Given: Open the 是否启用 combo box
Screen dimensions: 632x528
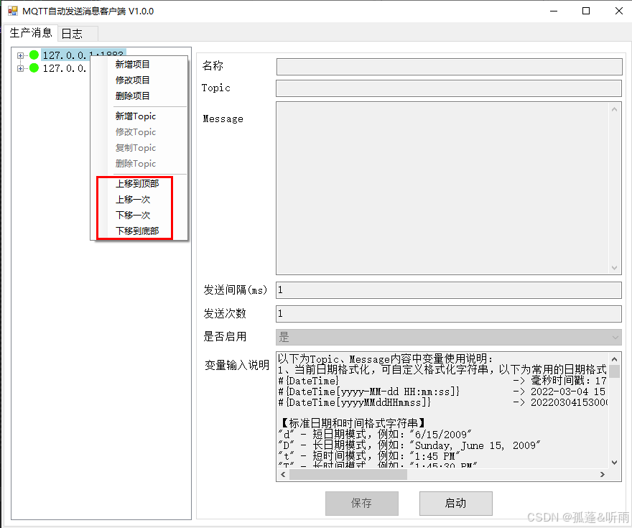Looking at the screenshot, I should click(x=449, y=338).
